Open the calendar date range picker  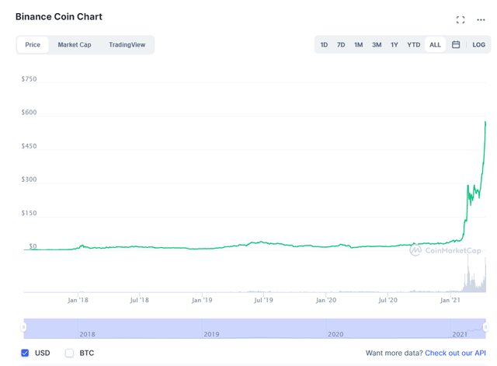coord(456,45)
